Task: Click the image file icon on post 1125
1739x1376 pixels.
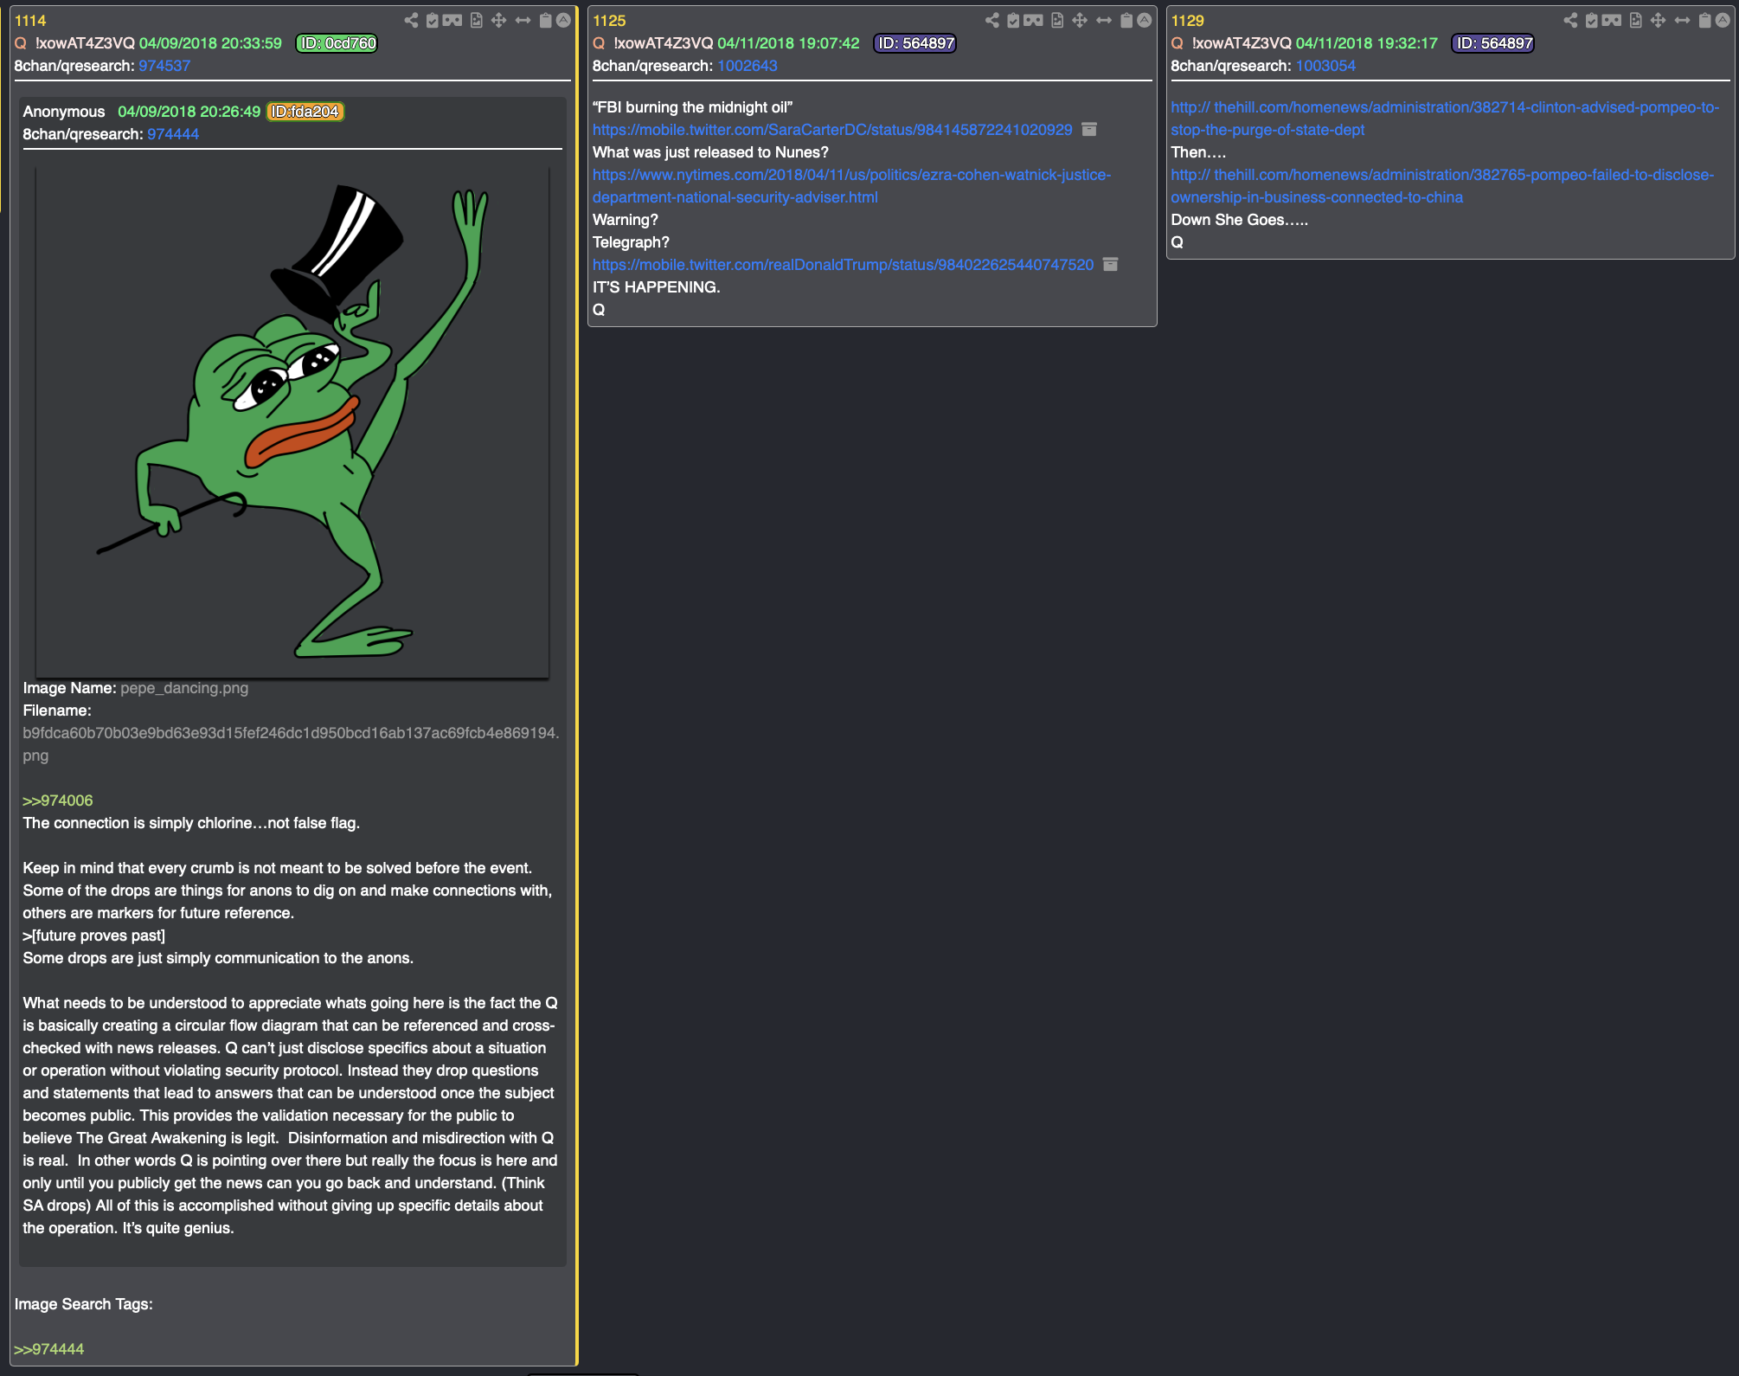Action: tap(1057, 20)
